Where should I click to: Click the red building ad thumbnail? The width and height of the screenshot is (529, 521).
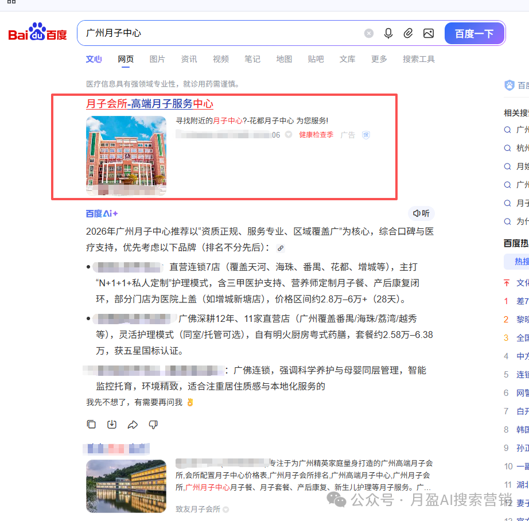coord(126,155)
